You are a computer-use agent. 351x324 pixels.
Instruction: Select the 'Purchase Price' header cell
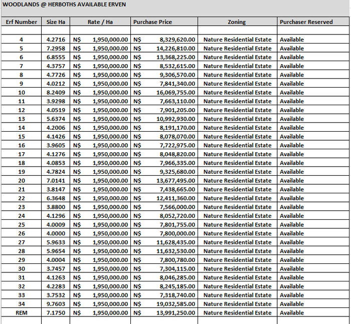(152, 22)
